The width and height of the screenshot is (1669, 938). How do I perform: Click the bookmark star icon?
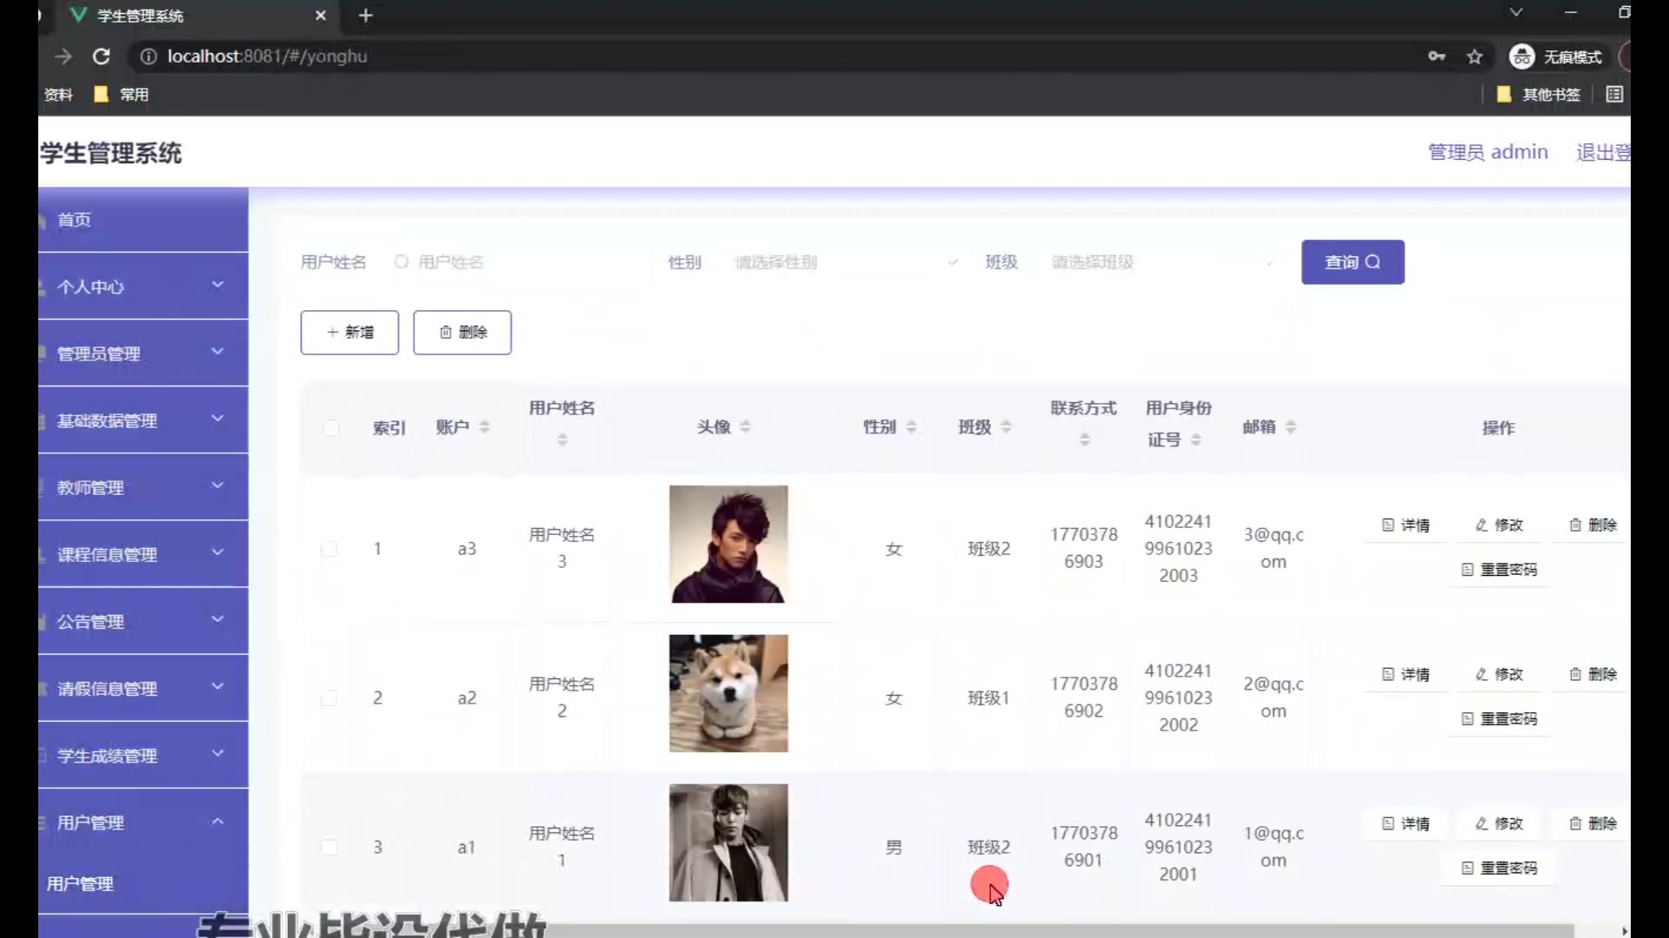pos(1474,56)
